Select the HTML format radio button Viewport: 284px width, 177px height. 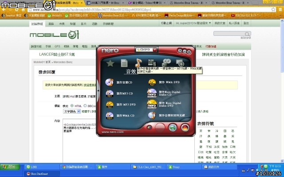point(72,106)
